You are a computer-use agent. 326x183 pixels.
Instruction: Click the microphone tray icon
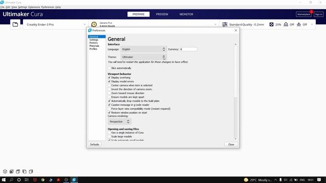281,180
